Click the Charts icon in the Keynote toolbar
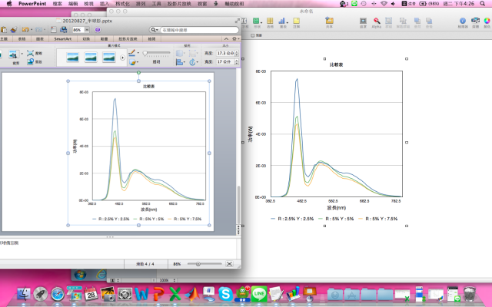This screenshot has height=307, width=492. tap(283, 21)
